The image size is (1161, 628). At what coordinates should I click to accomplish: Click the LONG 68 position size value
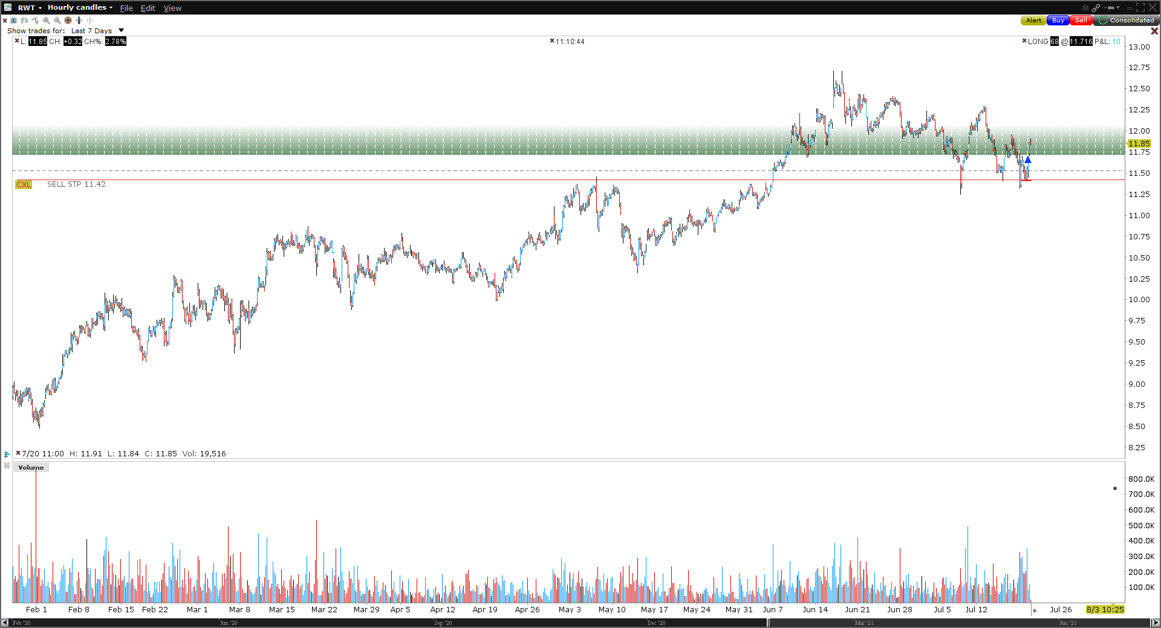1055,42
